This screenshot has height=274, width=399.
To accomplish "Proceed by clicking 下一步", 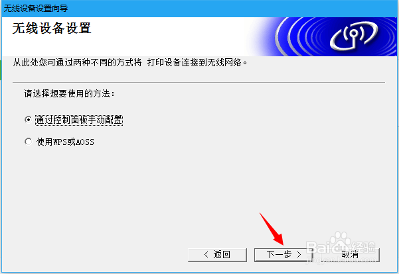I will pyautogui.click(x=283, y=254).
